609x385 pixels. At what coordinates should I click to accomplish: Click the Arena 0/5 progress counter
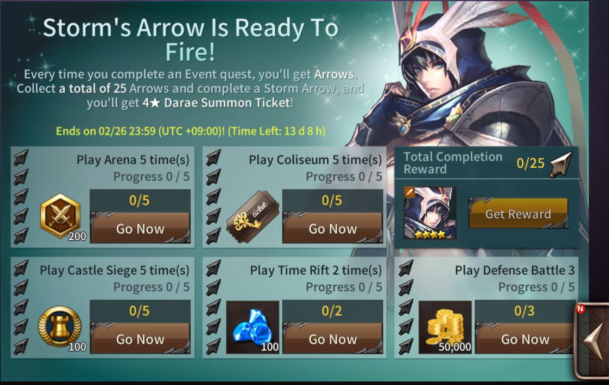tap(140, 201)
